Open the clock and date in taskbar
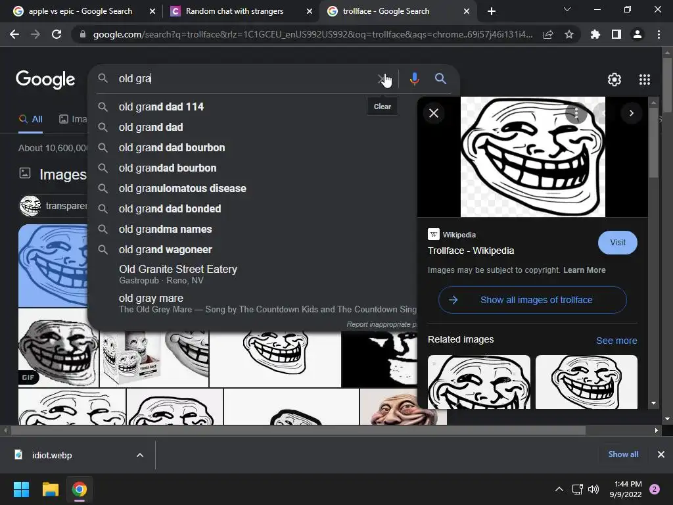673x505 pixels. click(x=626, y=489)
